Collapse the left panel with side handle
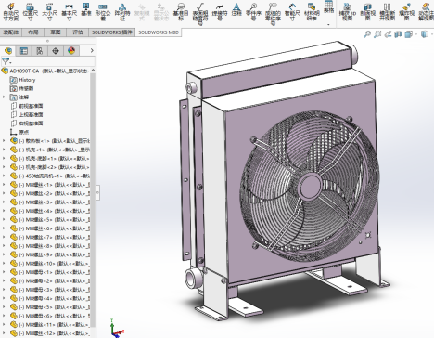 tap(98, 192)
